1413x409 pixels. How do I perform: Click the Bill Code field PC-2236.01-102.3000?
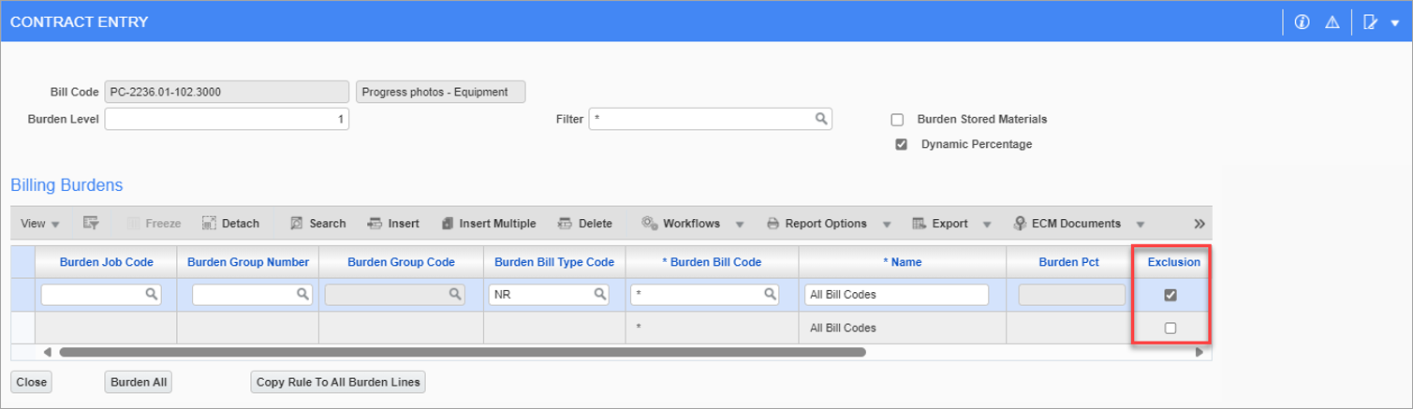[x=228, y=92]
